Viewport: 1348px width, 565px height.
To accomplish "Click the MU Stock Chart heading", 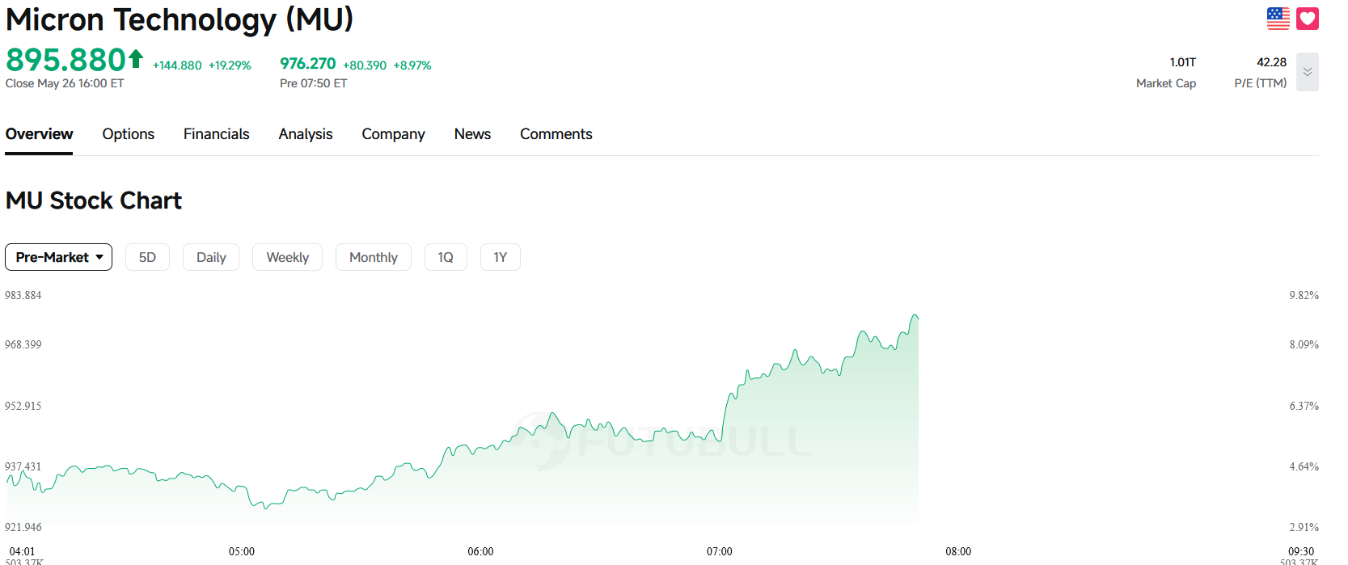I will (x=94, y=200).
